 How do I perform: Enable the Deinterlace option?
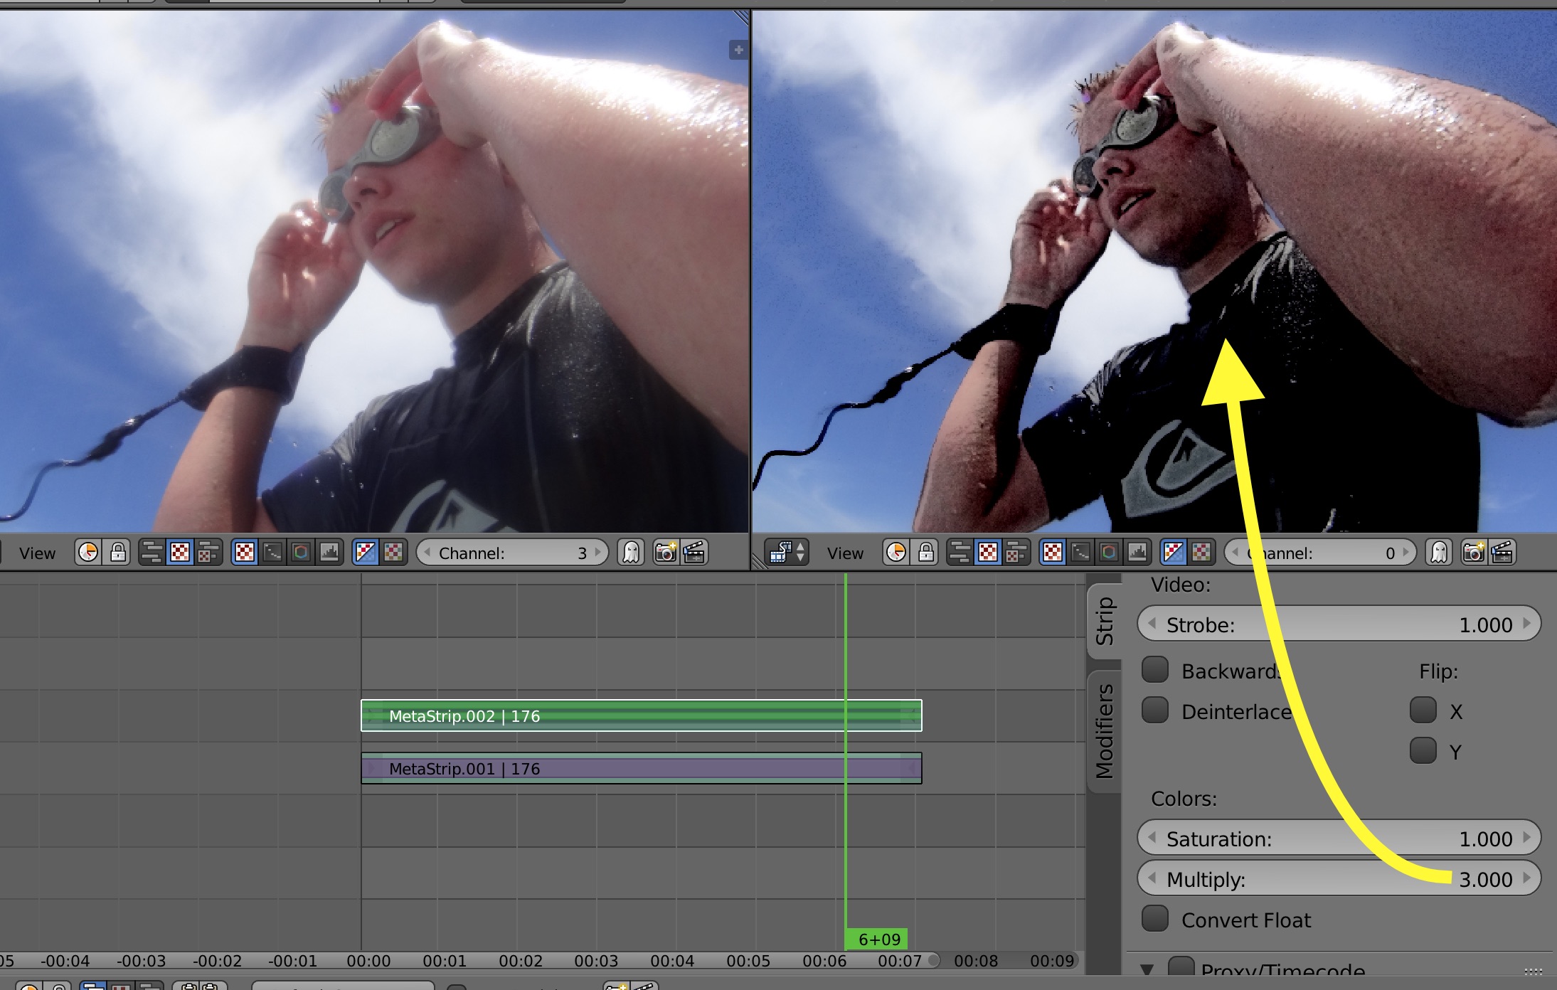1154,710
